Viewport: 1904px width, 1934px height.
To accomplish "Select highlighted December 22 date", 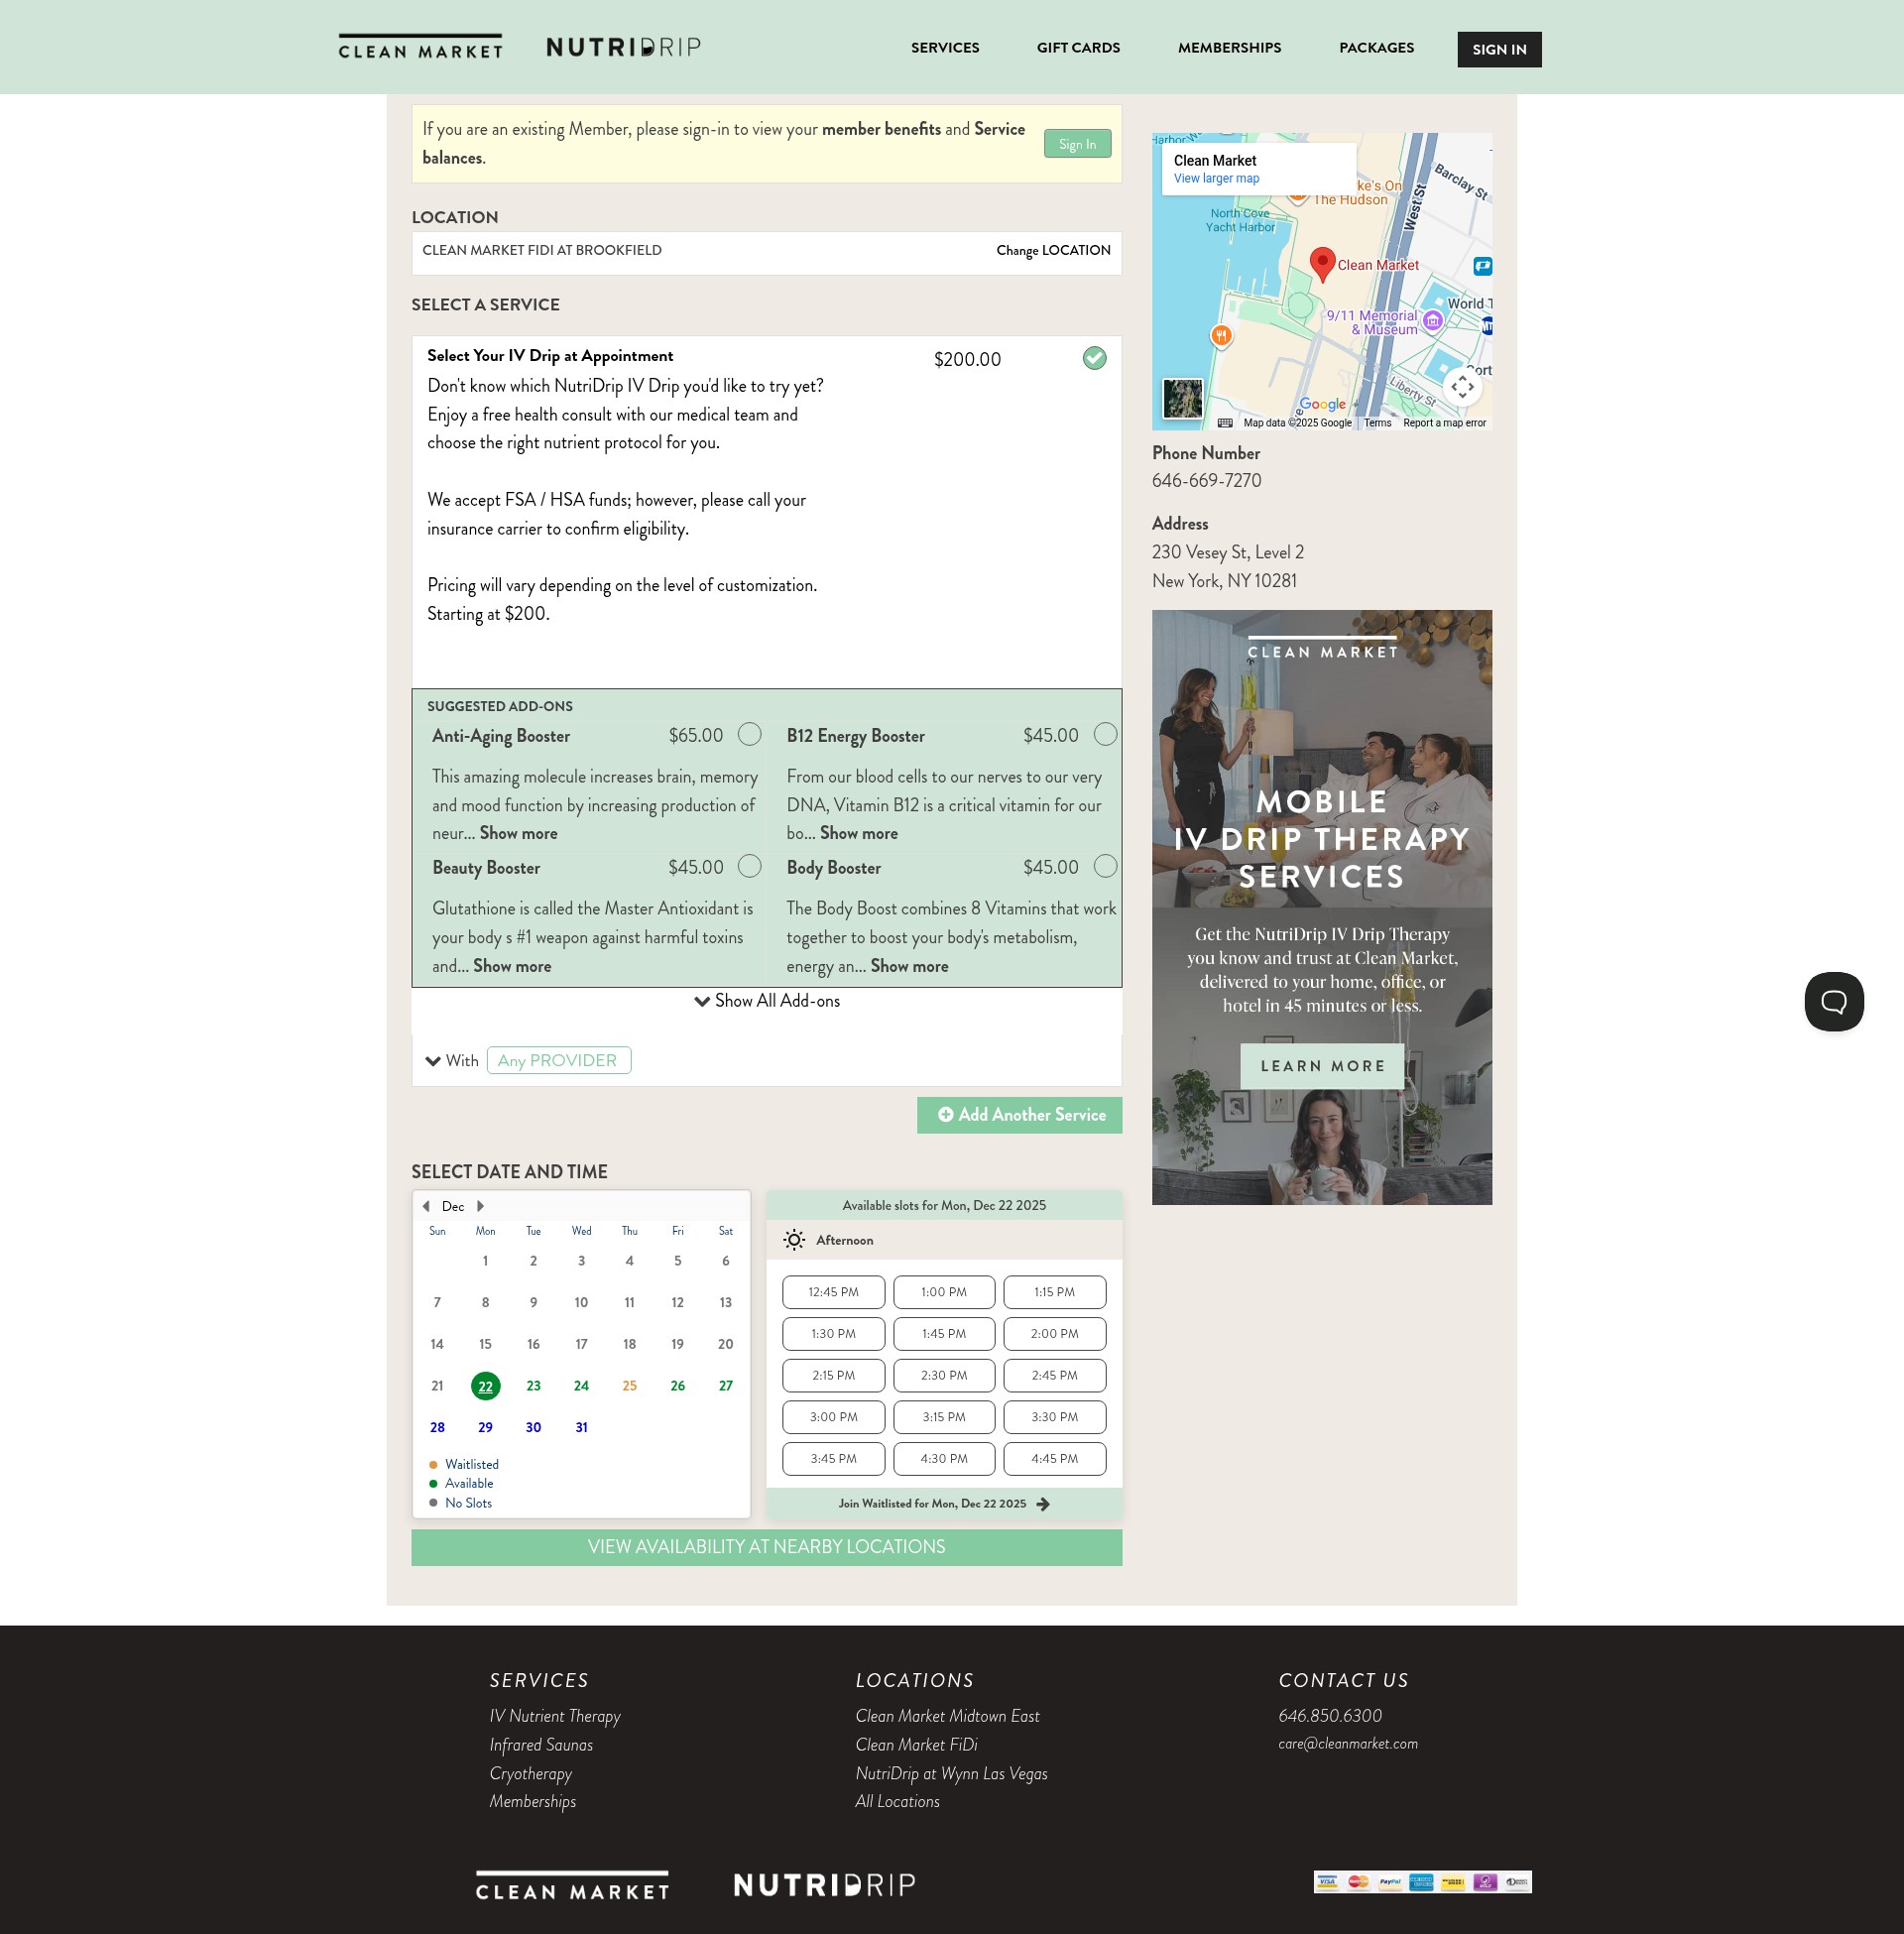I will click(485, 1386).
